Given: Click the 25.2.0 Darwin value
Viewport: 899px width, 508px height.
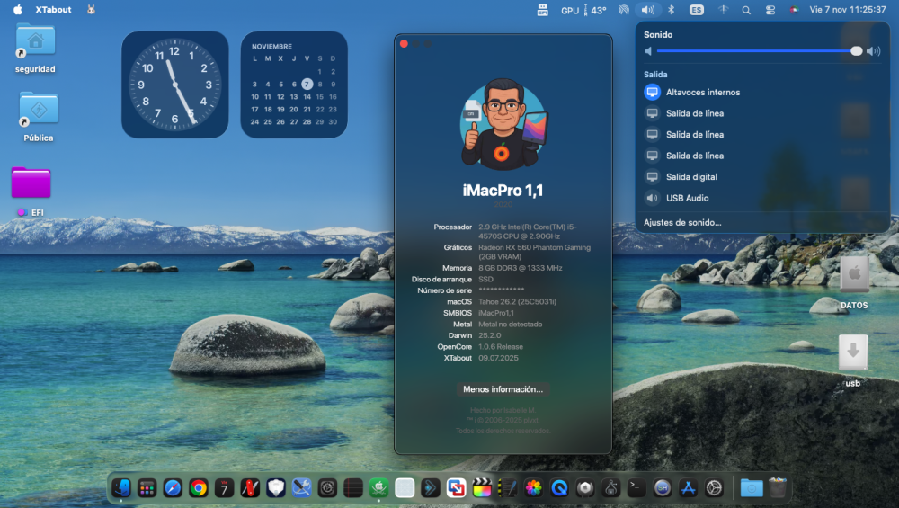Looking at the screenshot, I should [x=490, y=335].
